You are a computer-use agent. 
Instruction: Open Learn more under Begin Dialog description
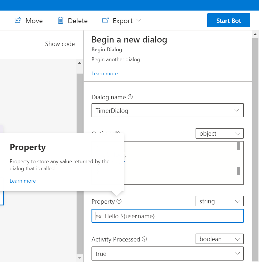(105, 74)
